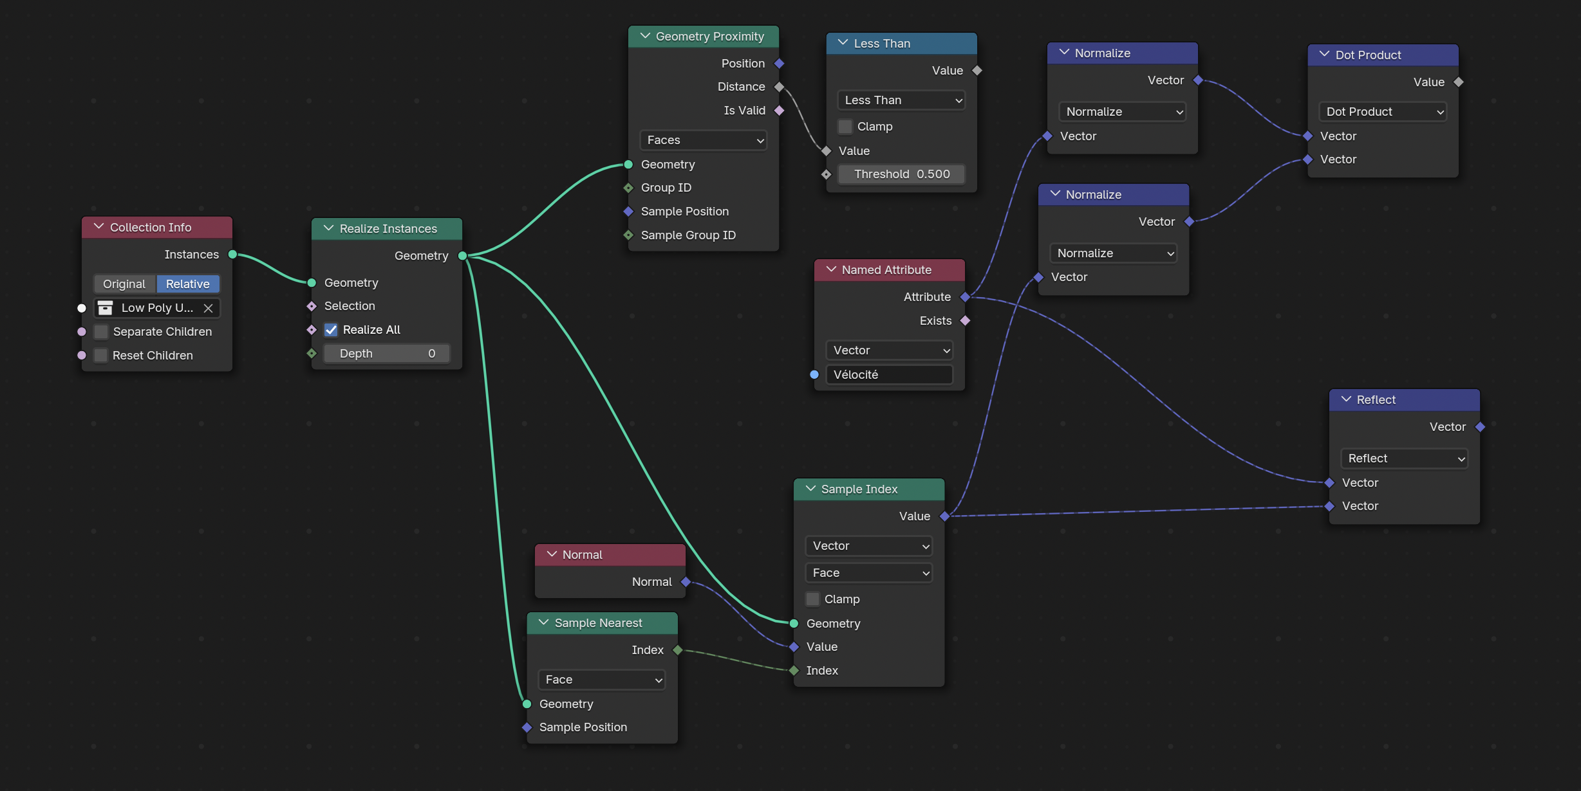Open the Dot Product operation dropdown
The width and height of the screenshot is (1581, 791).
(x=1383, y=112)
